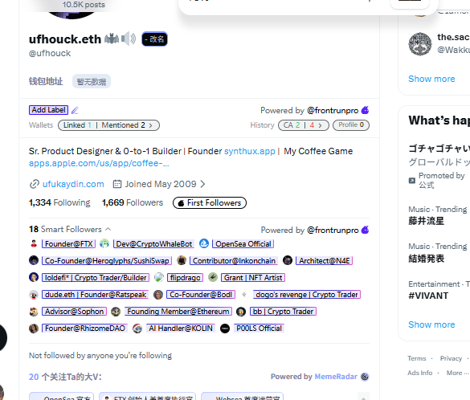
Task: Click flipdrago avatar icon
Action: coord(159,277)
